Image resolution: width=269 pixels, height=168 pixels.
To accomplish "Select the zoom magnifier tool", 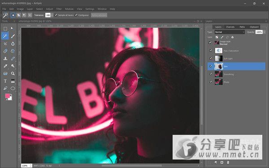I will point(13,73).
